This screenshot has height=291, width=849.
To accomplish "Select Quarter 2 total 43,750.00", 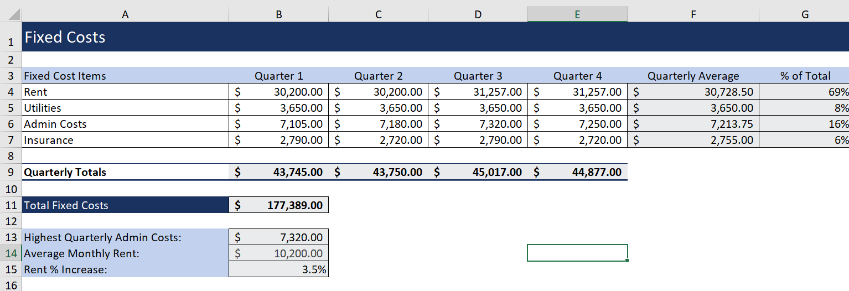I will click(378, 172).
